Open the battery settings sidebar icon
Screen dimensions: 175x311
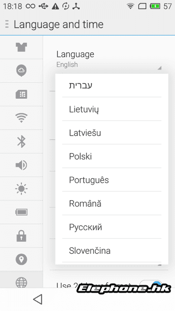21,212
